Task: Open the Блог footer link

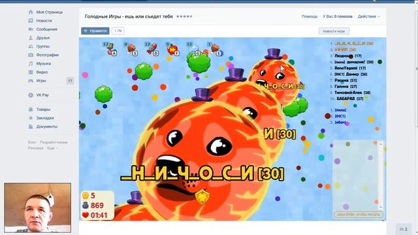Action: (x=32, y=142)
